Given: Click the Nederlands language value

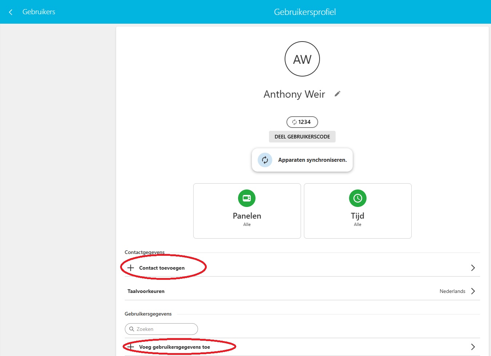Looking at the screenshot, I should click(x=452, y=291).
